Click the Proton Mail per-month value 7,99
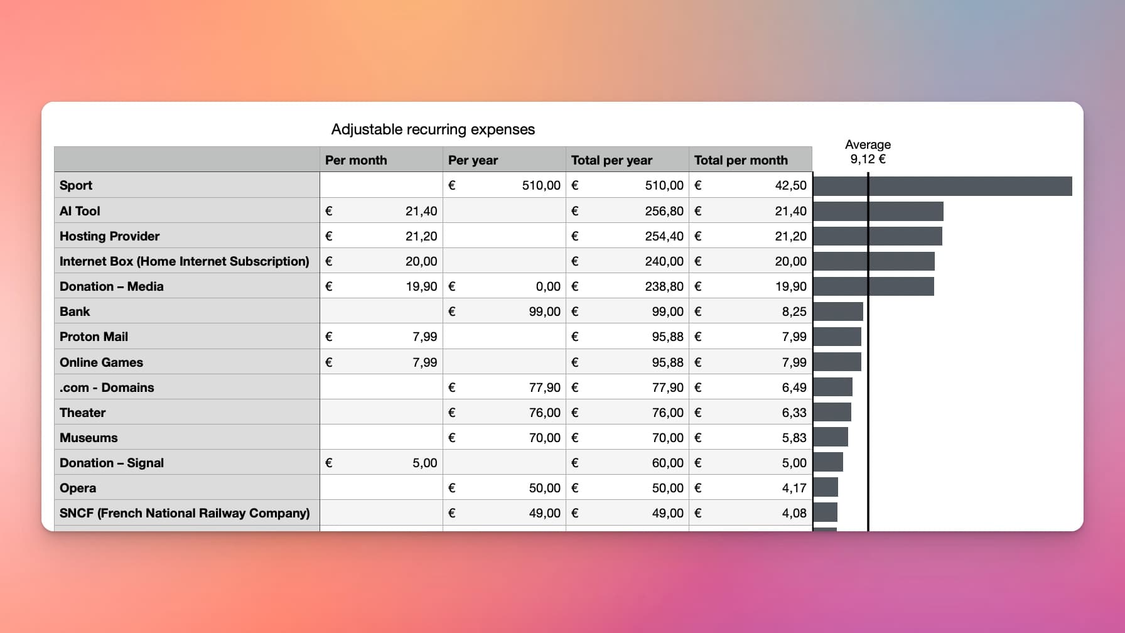The width and height of the screenshot is (1125, 633). tap(381, 337)
